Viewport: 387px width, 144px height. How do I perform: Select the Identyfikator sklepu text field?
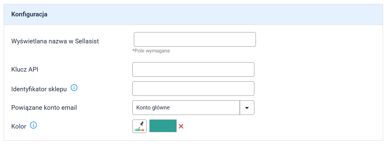click(193, 89)
